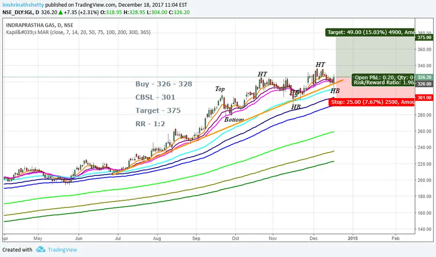
Task: Open the TradingView link in footer
Action: (x=62, y=250)
